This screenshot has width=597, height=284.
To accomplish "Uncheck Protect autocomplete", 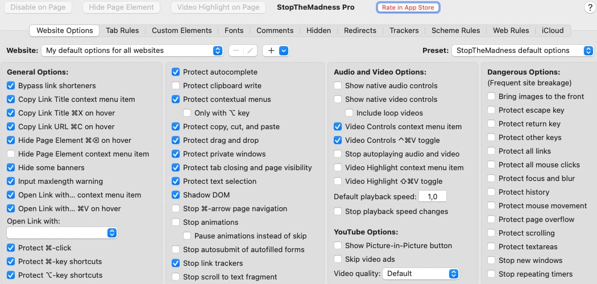I will 176,72.
